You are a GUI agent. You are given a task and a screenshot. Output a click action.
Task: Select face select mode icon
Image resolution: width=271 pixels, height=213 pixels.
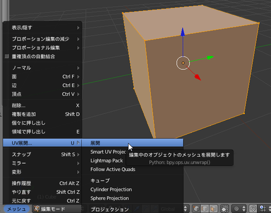213,208
